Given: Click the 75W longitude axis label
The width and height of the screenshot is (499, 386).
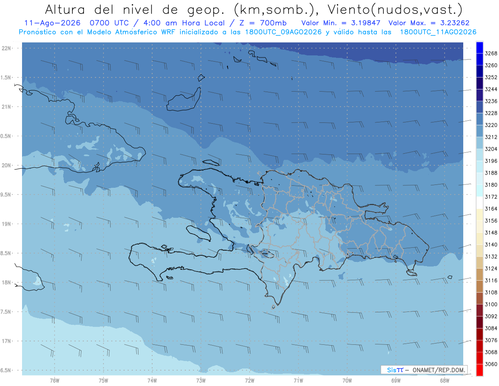Looking at the screenshot, I should (x=104, y=381).
